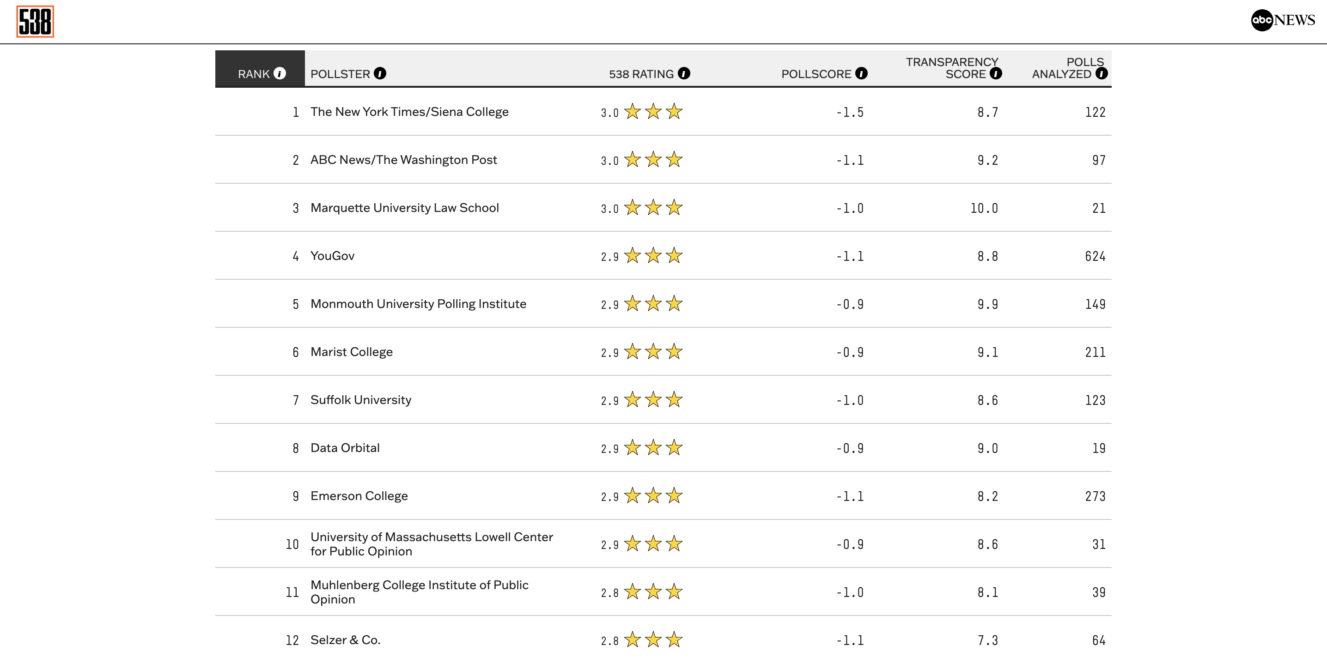
Task: Click YouGov's polls analyzed value 624
Action: [x=1095, y=256]
